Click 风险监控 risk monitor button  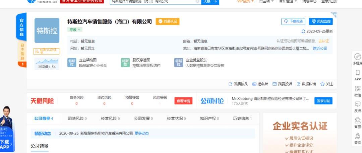coord(321,21)
